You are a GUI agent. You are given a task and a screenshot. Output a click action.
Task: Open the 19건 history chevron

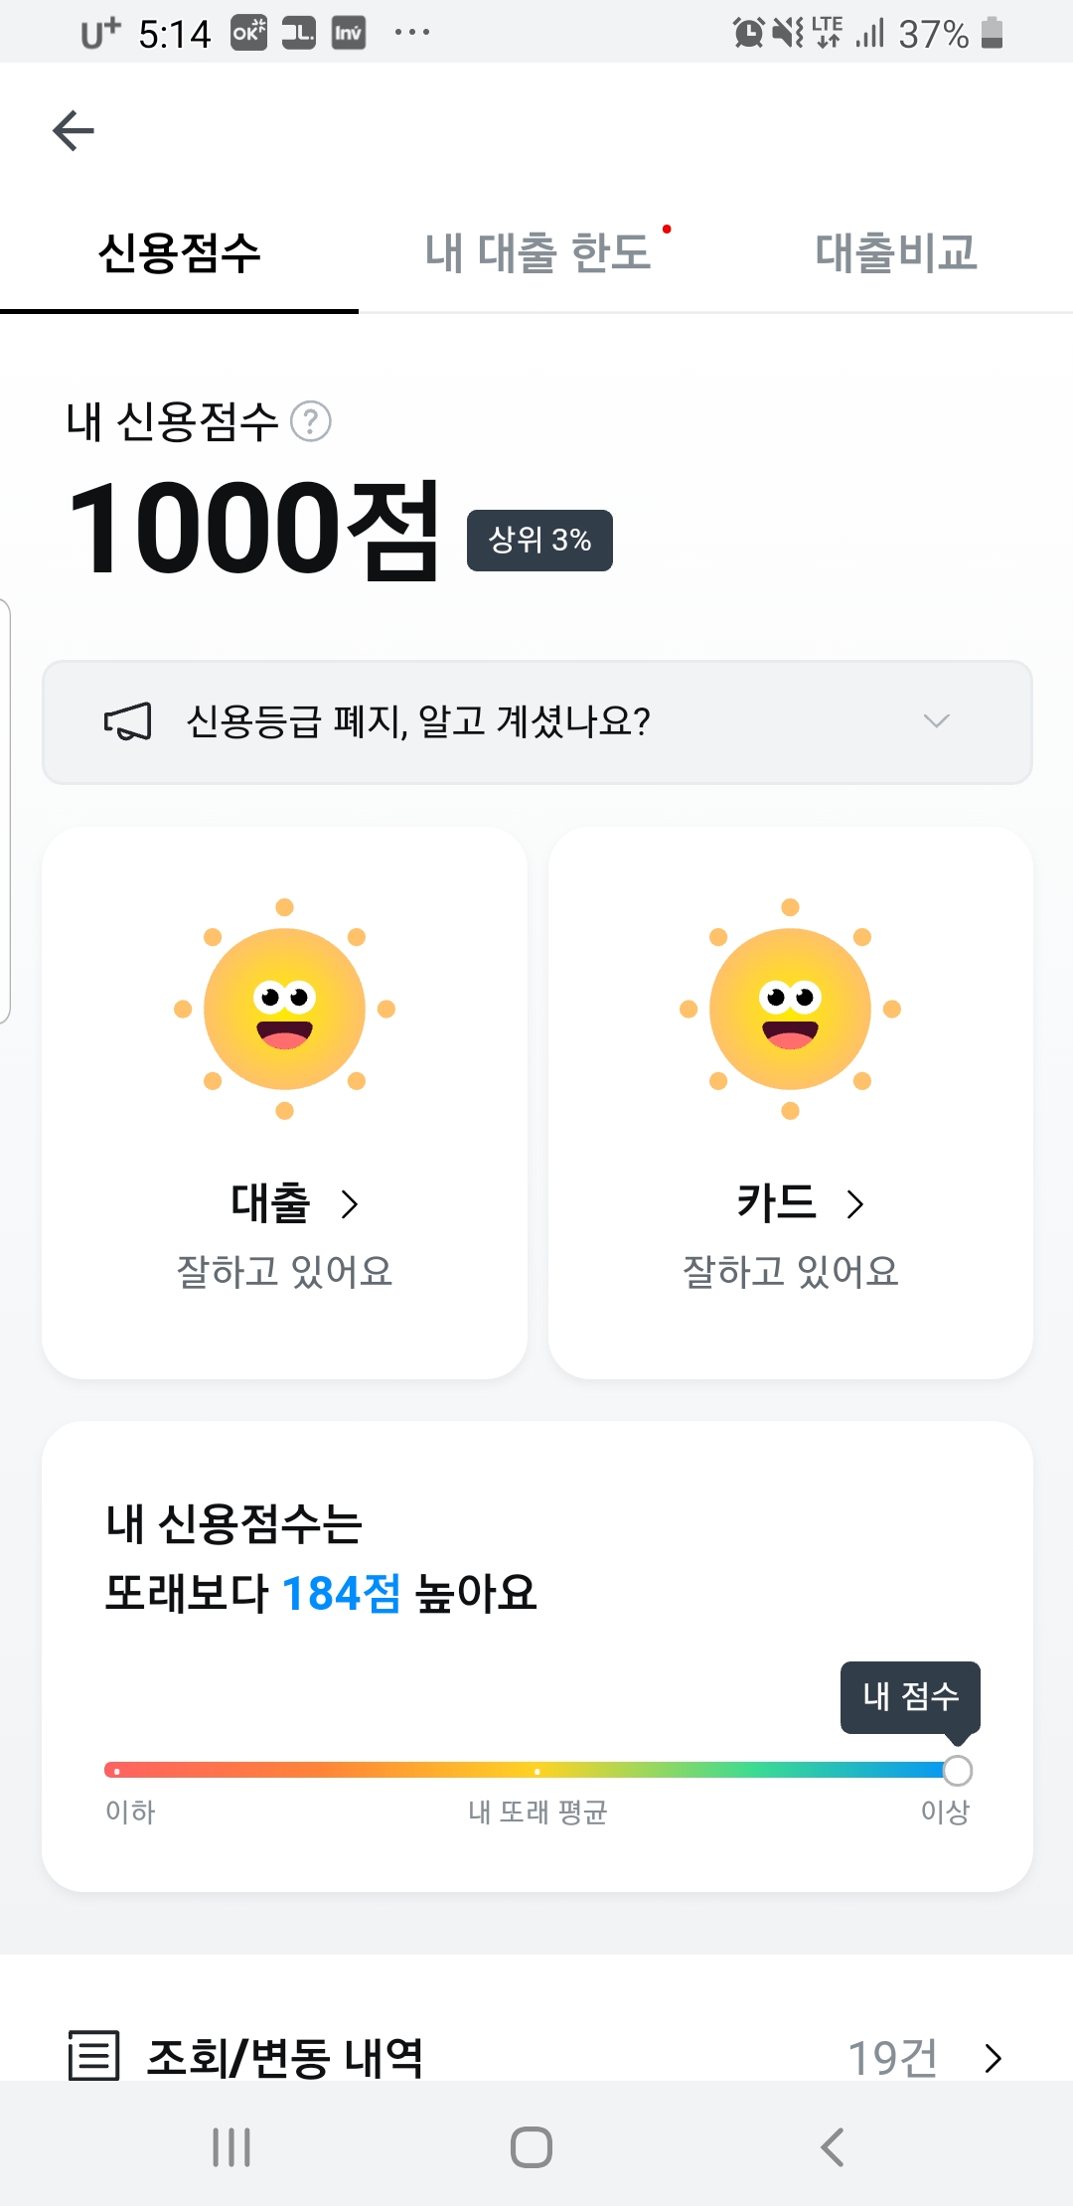[x=993, y=2058]
